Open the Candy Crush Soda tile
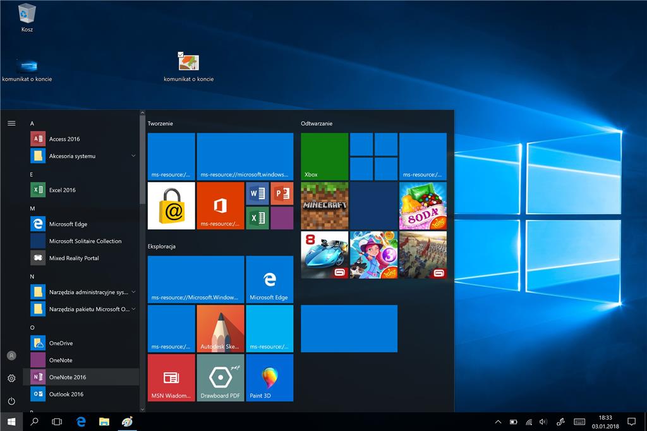This screenshot has width=647, height=431. 423,205
